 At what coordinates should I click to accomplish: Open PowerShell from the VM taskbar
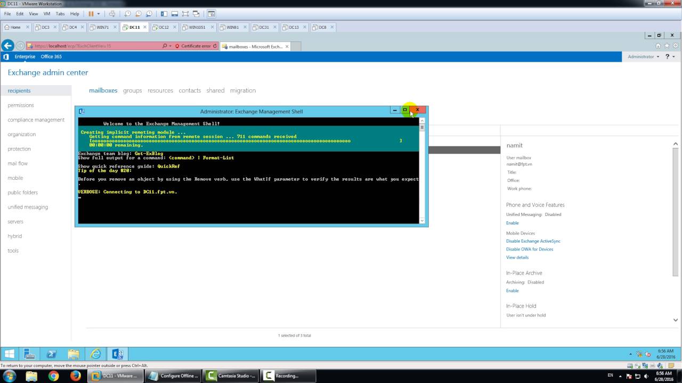click(x=52, y=354)
